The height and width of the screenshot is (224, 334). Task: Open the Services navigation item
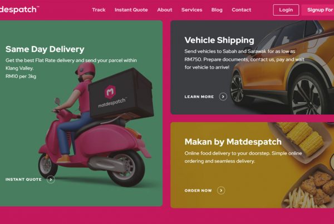[191, 10]
